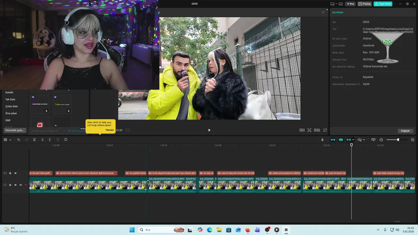This screenshot has width=418, height=235.
Task: Click the redo arrow icon
Action: [26, 140]
